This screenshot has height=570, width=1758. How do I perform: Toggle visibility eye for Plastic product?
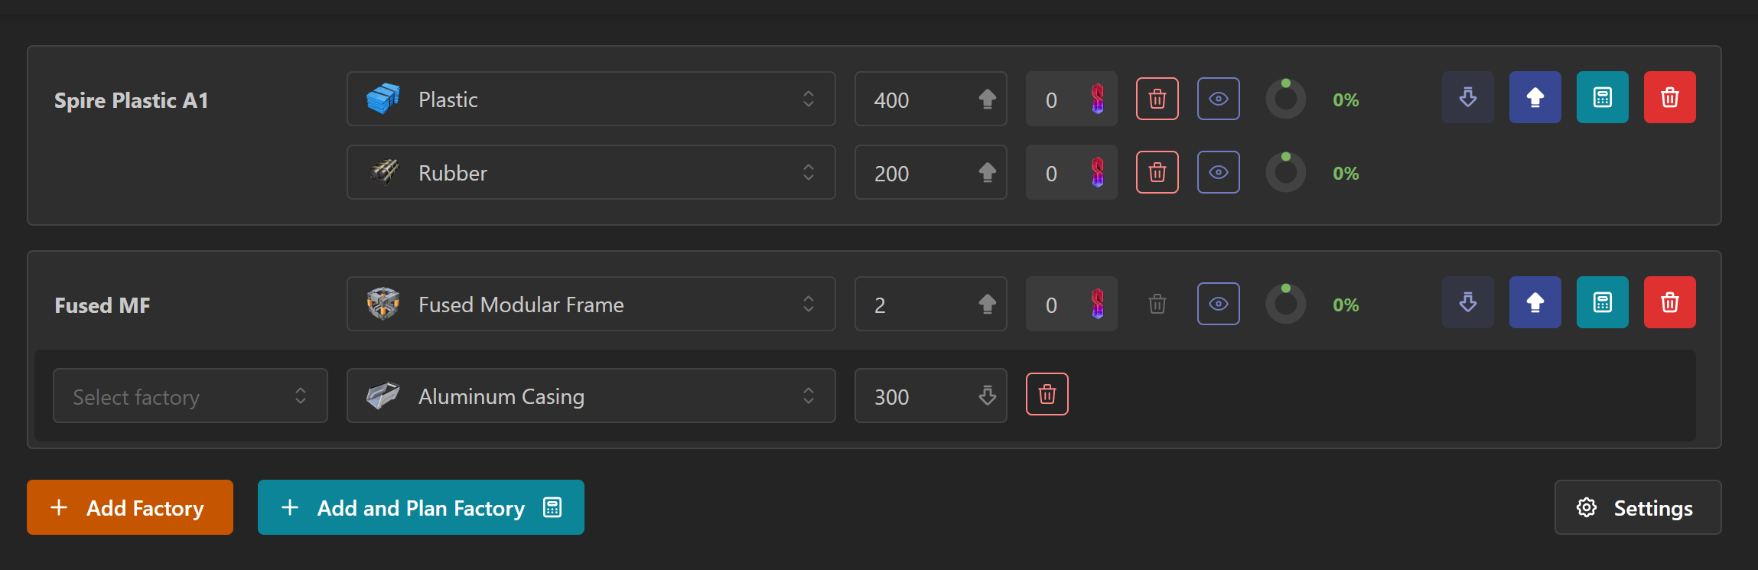(1218, 99)
